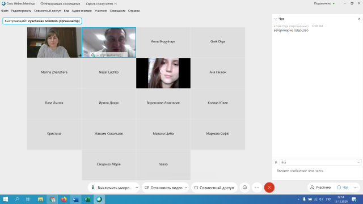Toggle microphone with Выключить микро... button
This screenshot has width=363, height=204.
pyautogui.click(x=112, y=188)
